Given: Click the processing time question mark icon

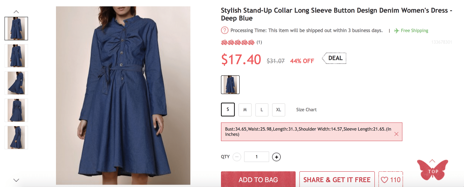Looking at the screenshot, I should [225, 30].
